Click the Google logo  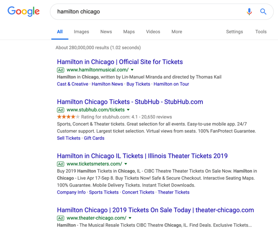pyautogui.click(x=24, y=12)
